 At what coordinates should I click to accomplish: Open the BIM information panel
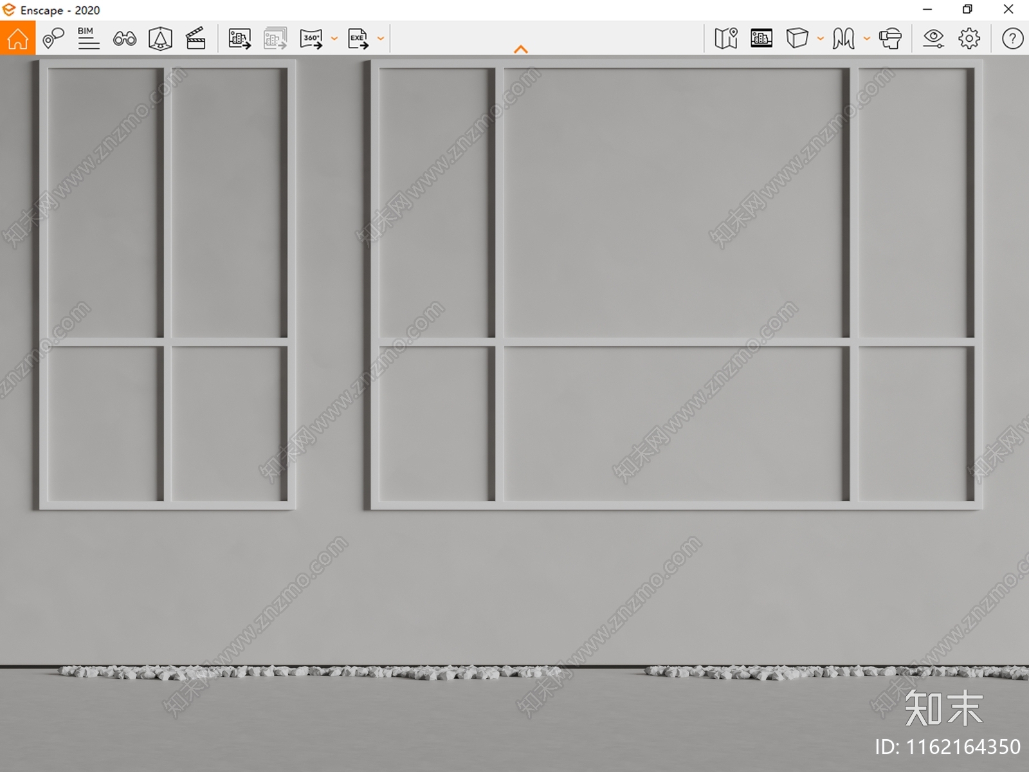tap(88, 39)
